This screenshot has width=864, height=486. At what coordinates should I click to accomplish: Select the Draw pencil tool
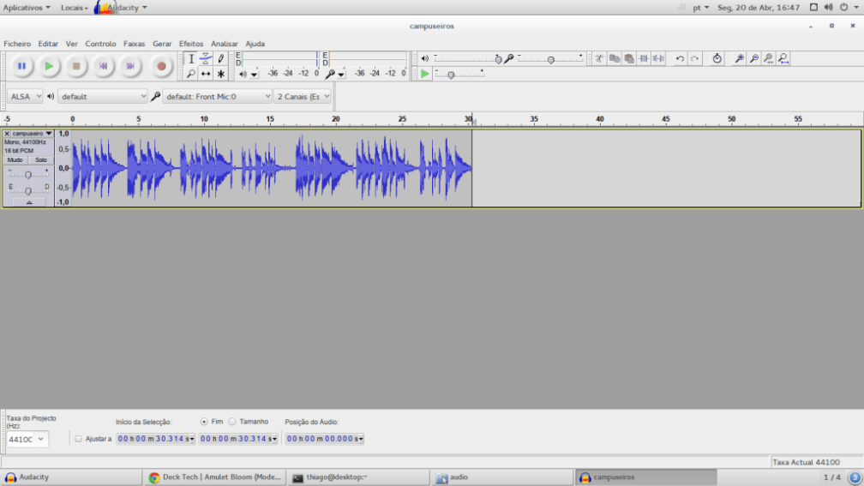(221, 58)
